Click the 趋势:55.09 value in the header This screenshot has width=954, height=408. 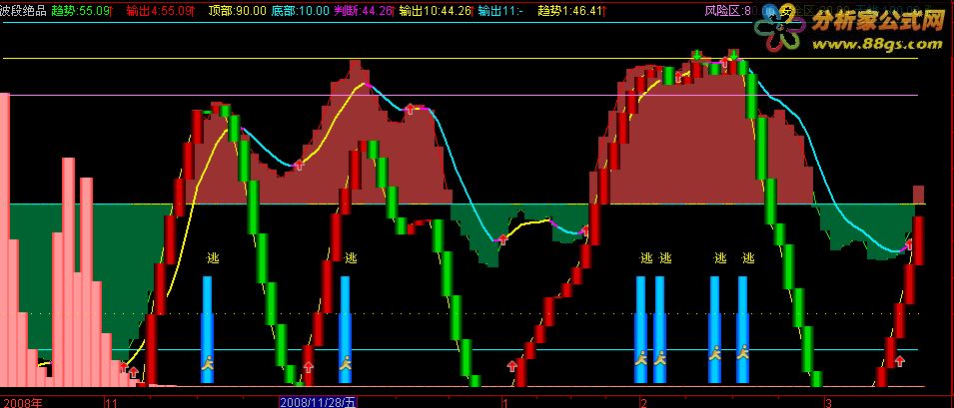click(x=81, y=10)
